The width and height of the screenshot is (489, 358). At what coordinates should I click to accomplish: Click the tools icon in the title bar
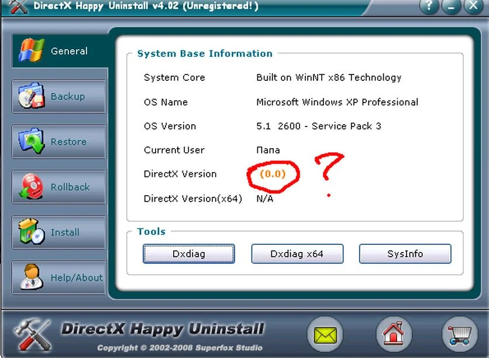click(x=18, y=6)
